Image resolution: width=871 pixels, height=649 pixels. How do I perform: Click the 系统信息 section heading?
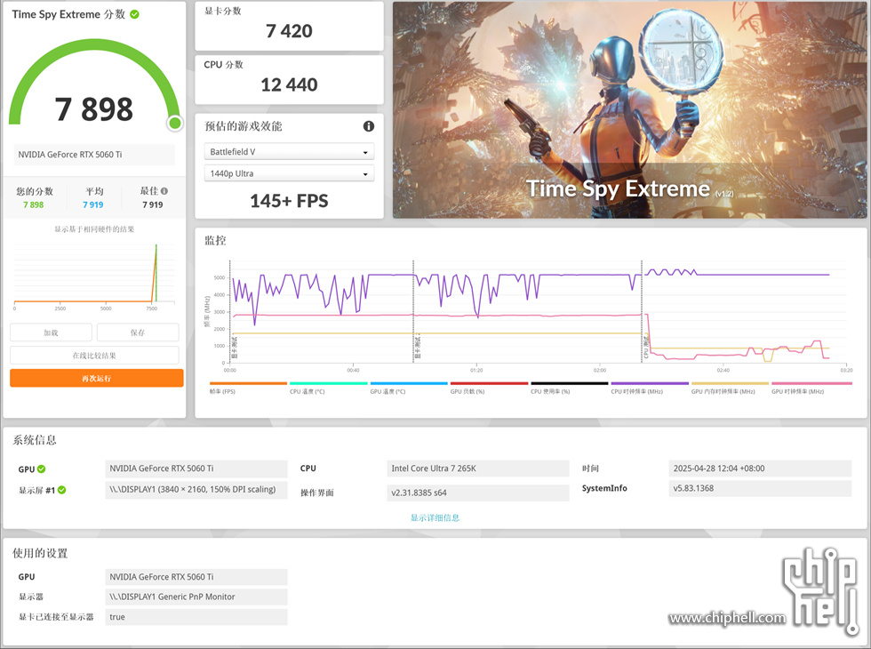click(35, 440)
